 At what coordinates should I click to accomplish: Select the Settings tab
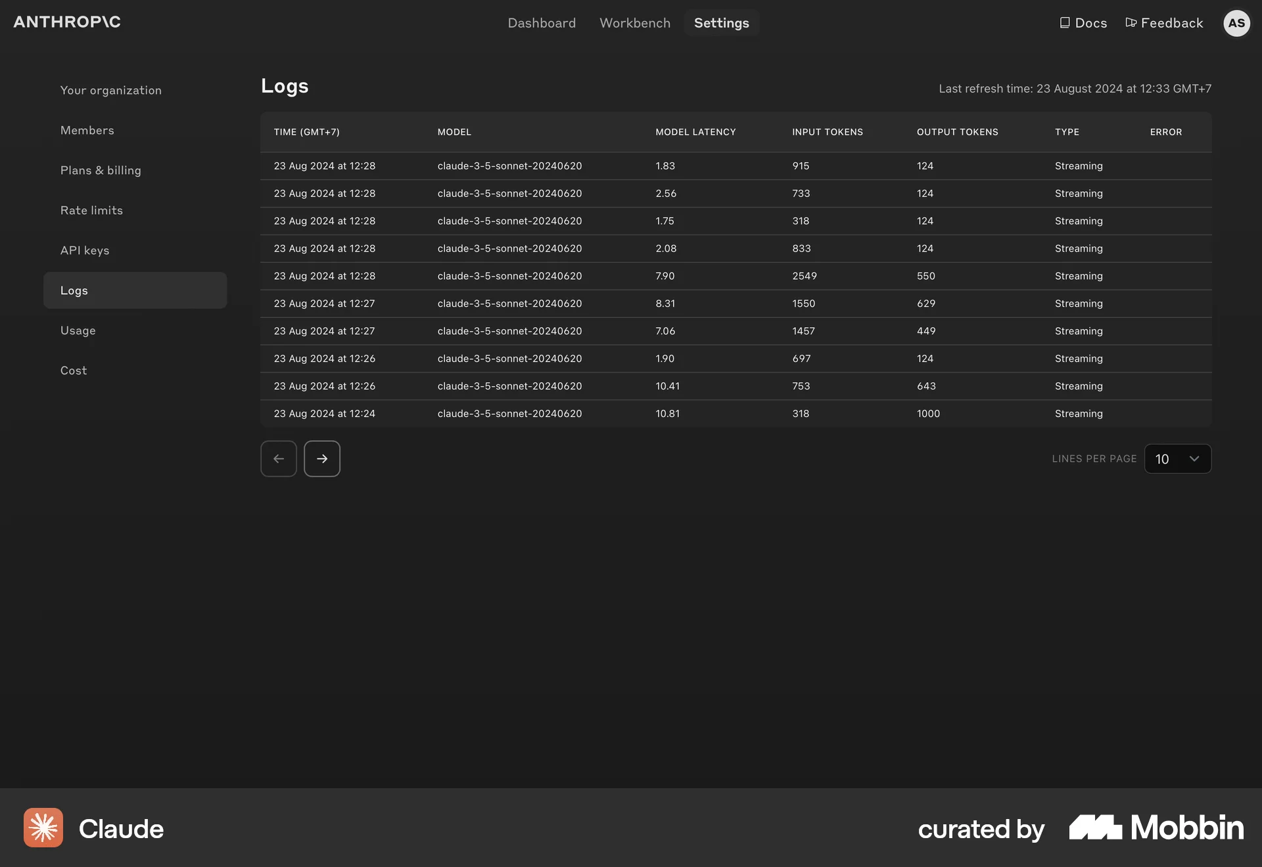(x=721, y=22)
